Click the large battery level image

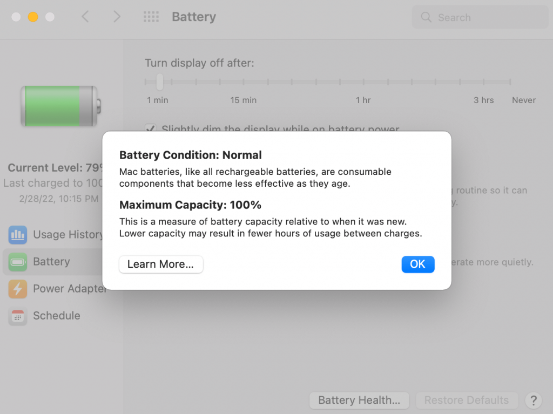click(60, 106)
